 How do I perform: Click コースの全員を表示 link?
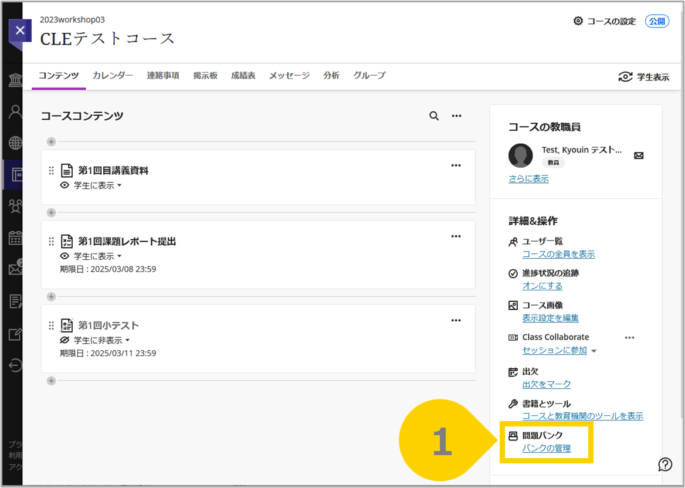(x=559, y=254)
